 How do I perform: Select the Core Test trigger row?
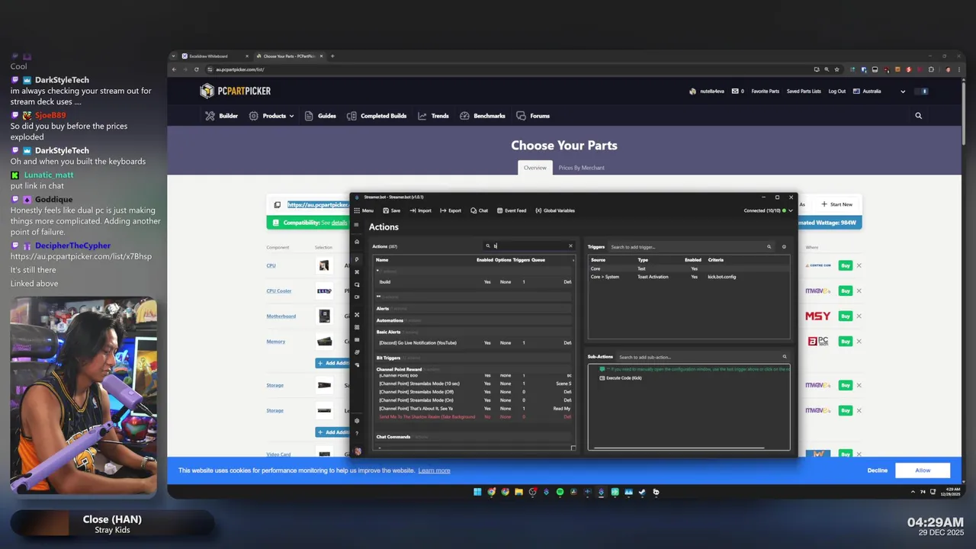point(689,268)
